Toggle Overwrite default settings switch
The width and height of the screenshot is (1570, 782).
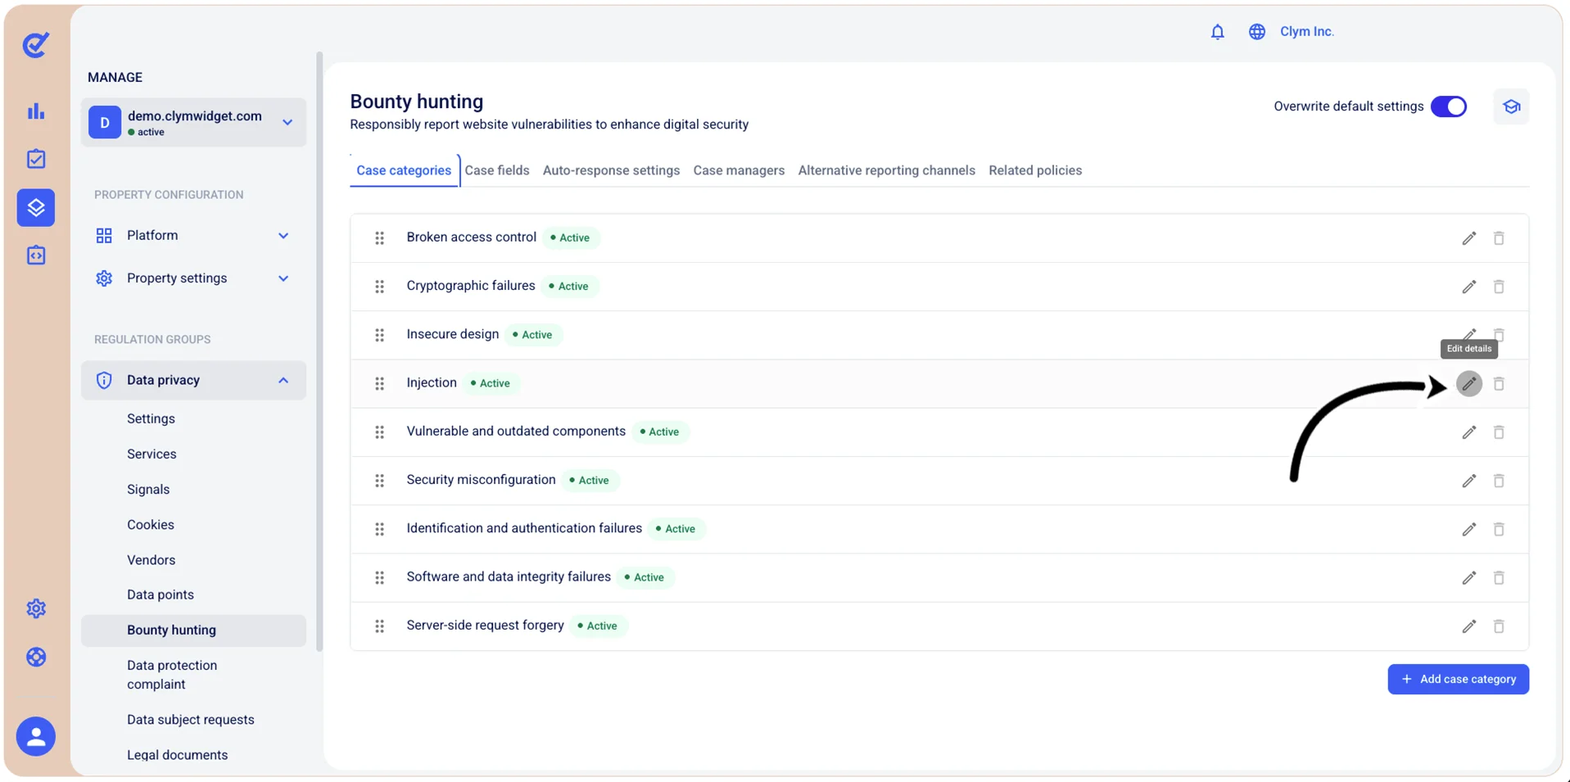click(1448, 106)
